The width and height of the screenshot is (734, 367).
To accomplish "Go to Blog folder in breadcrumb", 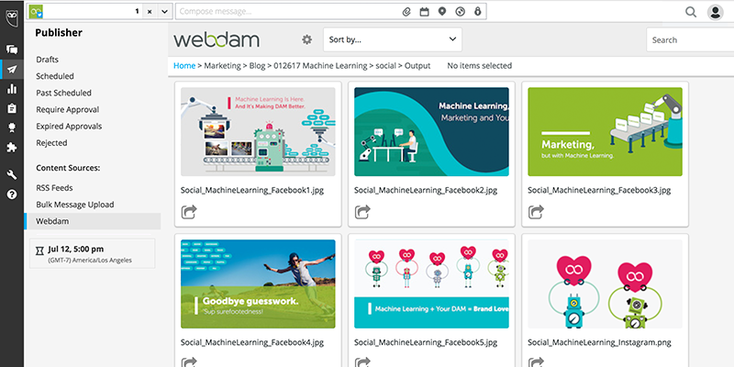I will 257,66.
